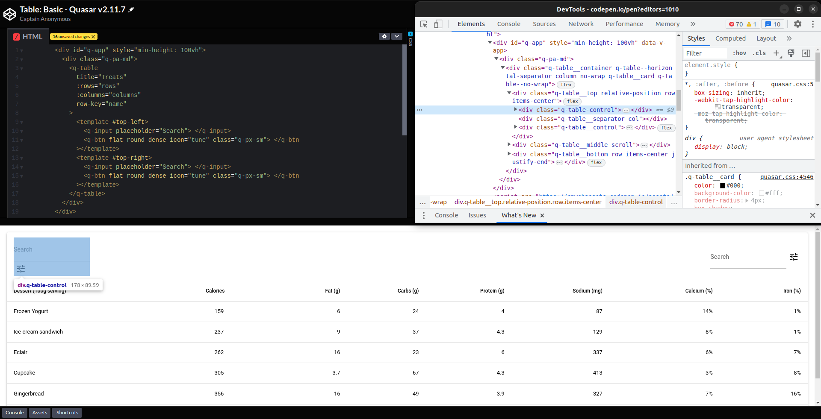This screenshot has width=821, height=419.
Task: Click the gear icon in the HTML editor panel
Action: (x=384, y=36)
